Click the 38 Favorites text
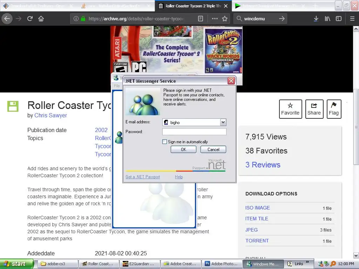 coord(266,151)
